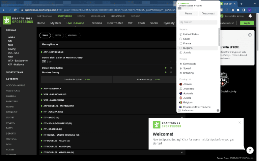259x161 pixels.
Task: Click the VPN location search field
Action: tap(198, 22)
